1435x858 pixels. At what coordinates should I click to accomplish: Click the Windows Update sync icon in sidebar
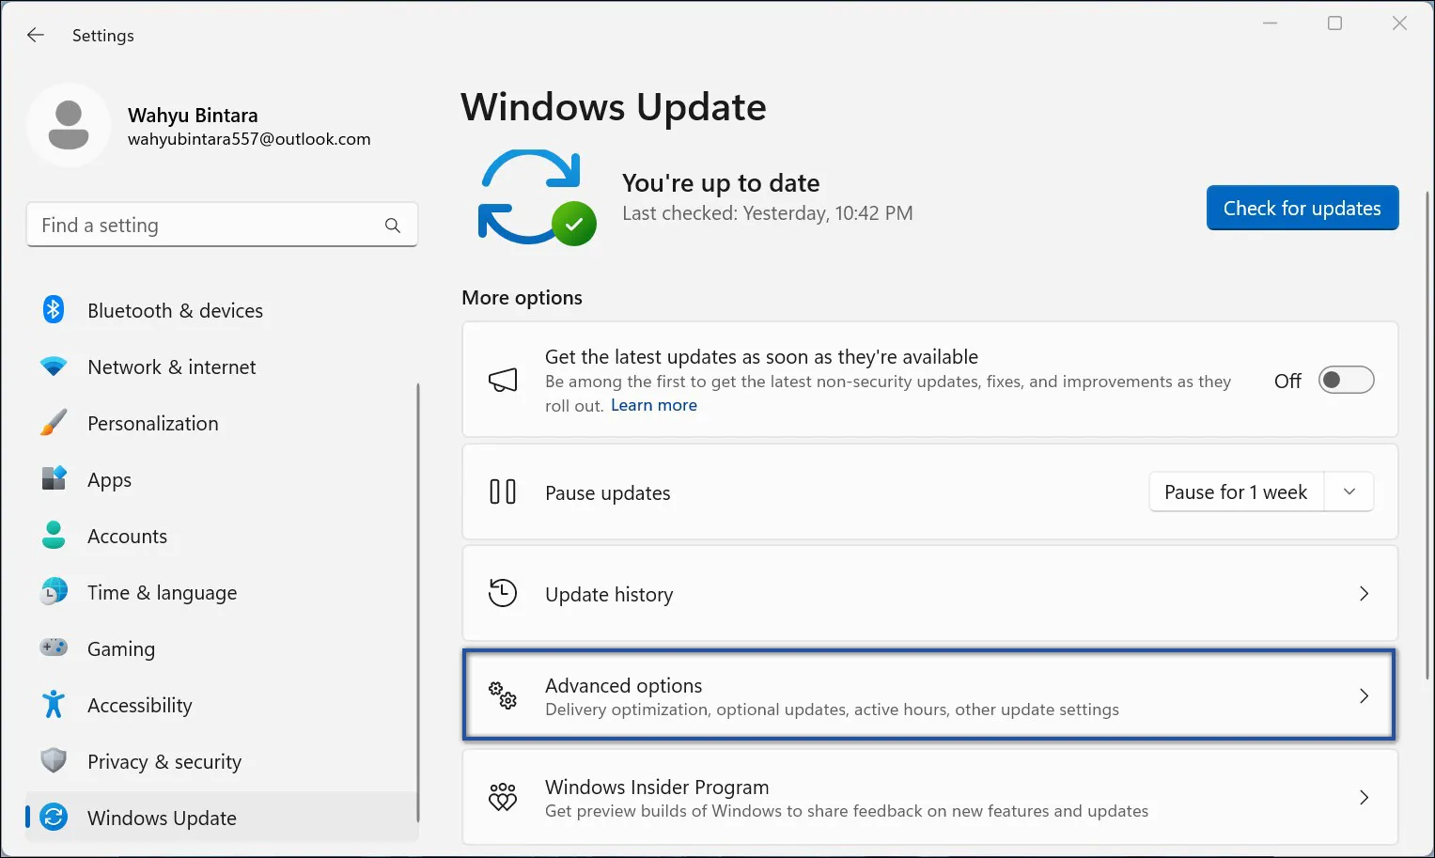[x=54, y=818]
